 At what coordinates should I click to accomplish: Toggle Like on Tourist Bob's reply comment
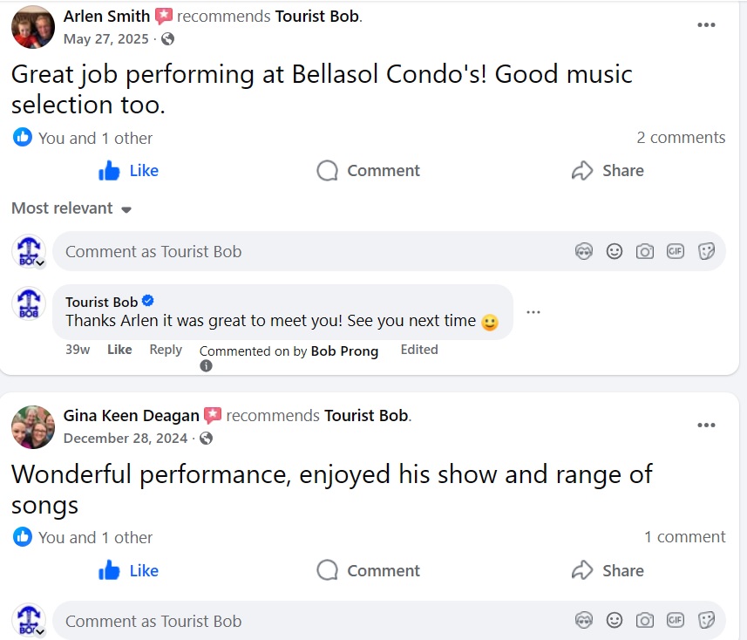coord(119,350)
